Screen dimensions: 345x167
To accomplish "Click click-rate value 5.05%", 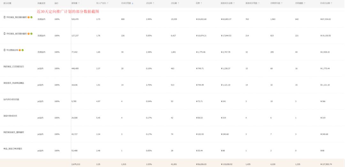I will point(149,36).
